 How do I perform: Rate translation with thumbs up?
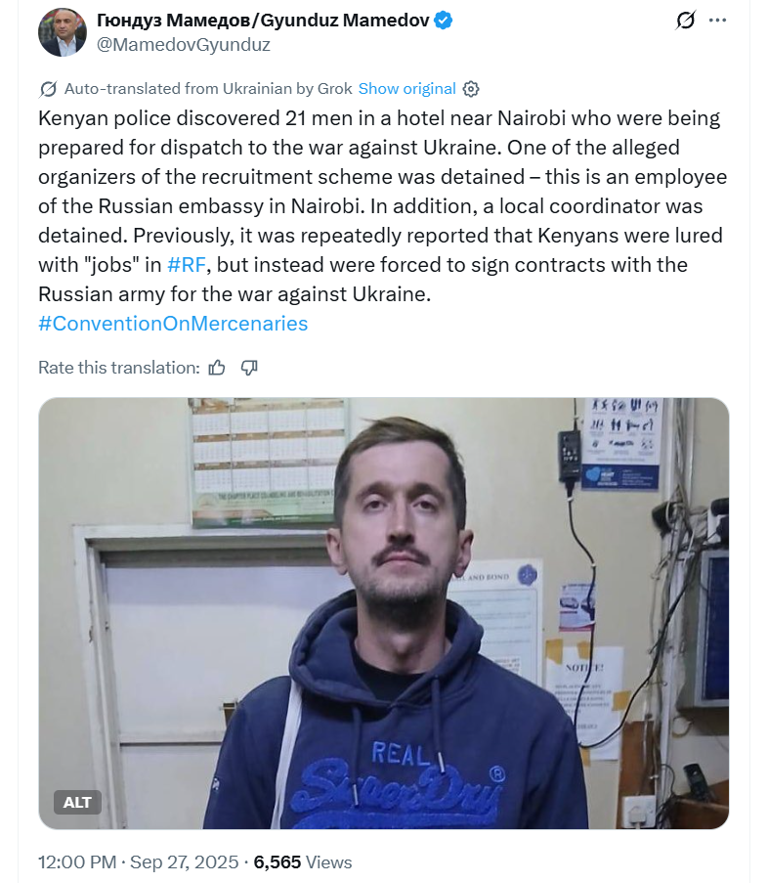tap(217, 368)
